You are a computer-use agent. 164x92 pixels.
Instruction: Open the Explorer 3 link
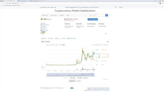click(44, 29)
